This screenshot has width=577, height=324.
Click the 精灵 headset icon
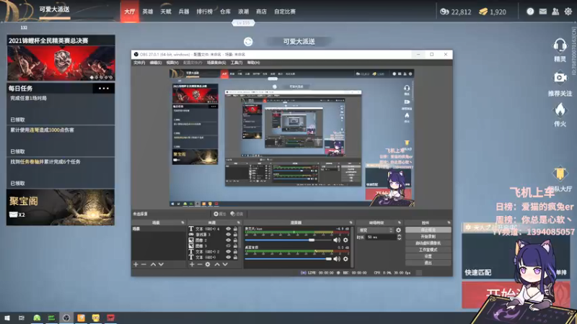click(560, 45)
